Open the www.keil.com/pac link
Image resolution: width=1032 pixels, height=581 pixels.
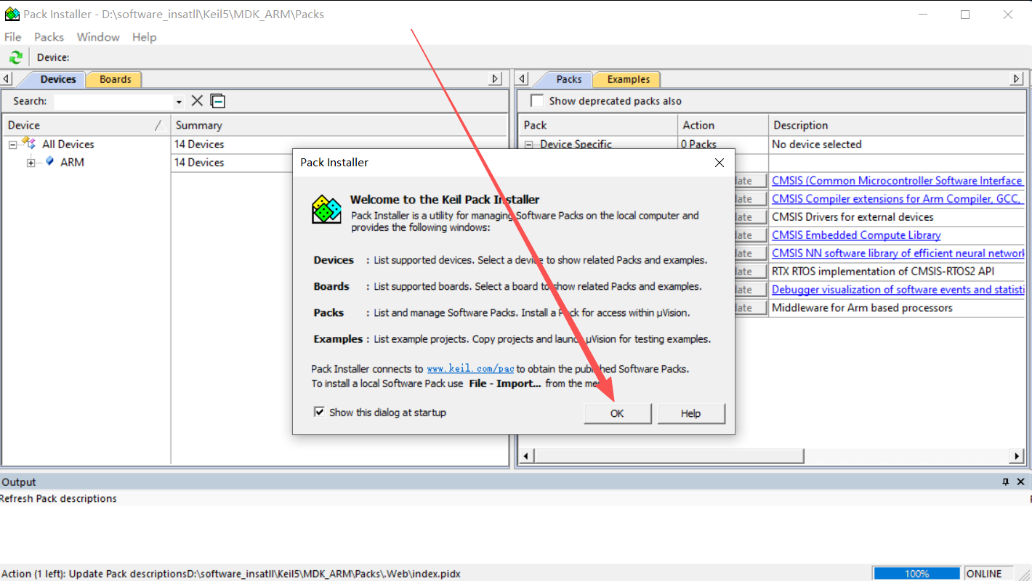pyautogui.click(x=470, y=369)
